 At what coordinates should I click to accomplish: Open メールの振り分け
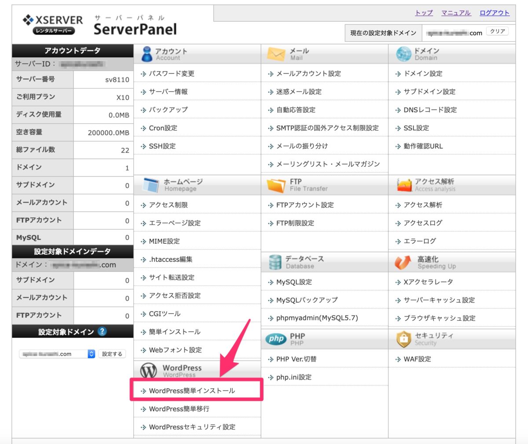pos(302,146)
